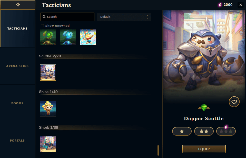Image resolution: width=246 pixels, height=158 pixels.
Task: Pick the yellow Shisa tactician
Action: 48,108
